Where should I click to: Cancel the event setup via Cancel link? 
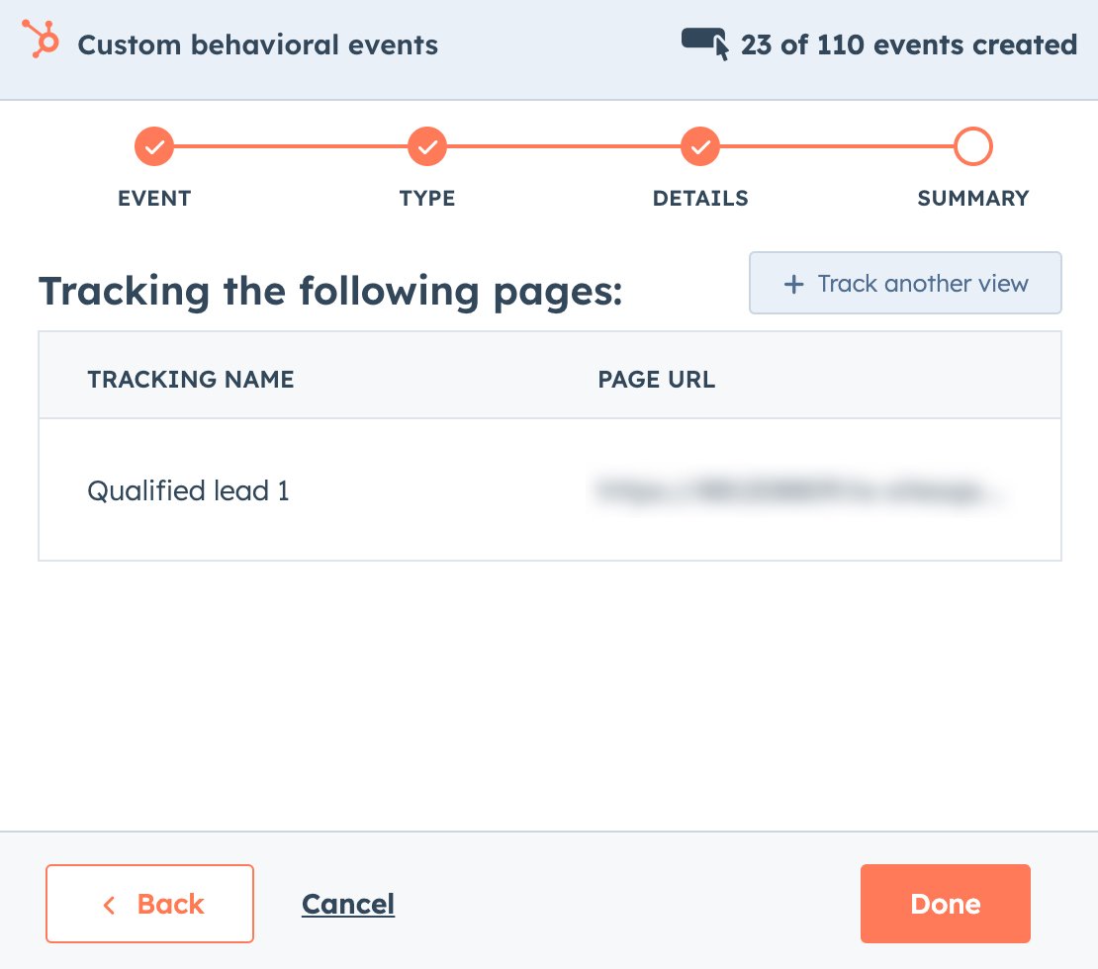point(348,904)
